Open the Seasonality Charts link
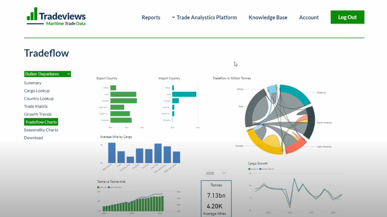This screenshot has width=387, height=217. coord(41,130)
